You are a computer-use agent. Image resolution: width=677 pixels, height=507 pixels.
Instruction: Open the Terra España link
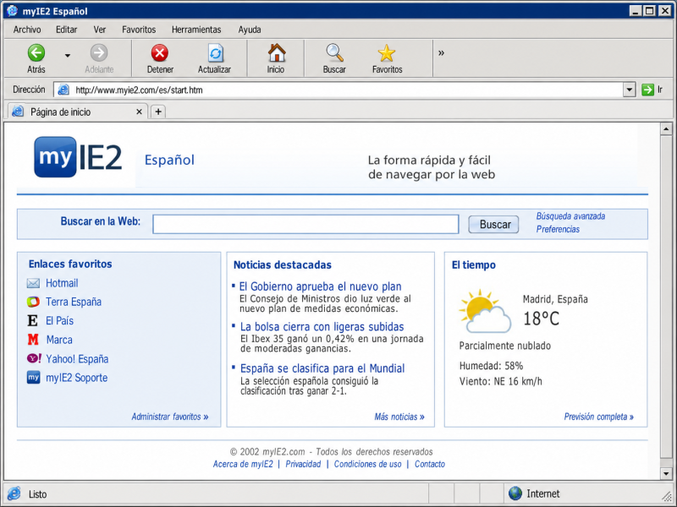pyautogui.click(x=74, y=302)
